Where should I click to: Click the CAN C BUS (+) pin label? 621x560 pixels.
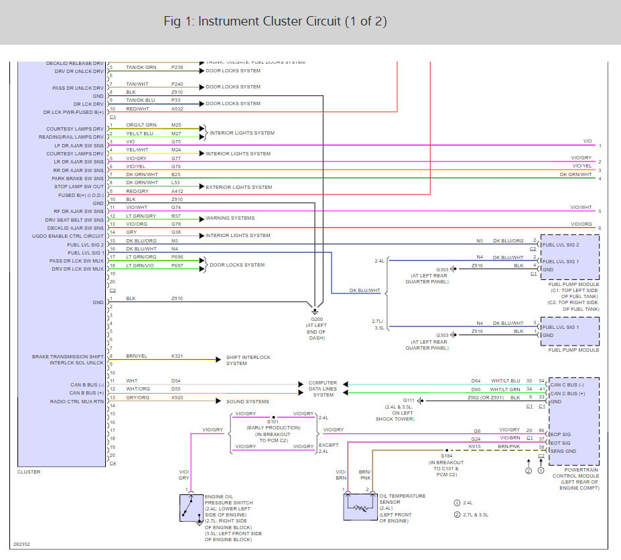coord(567,394)
